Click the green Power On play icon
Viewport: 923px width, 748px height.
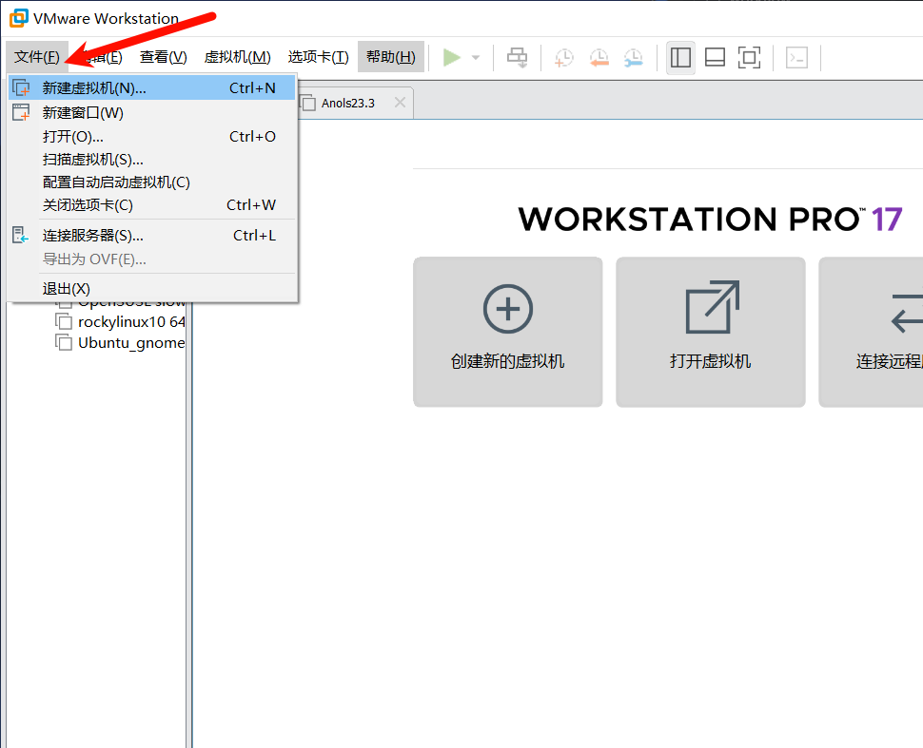[452, 58]
